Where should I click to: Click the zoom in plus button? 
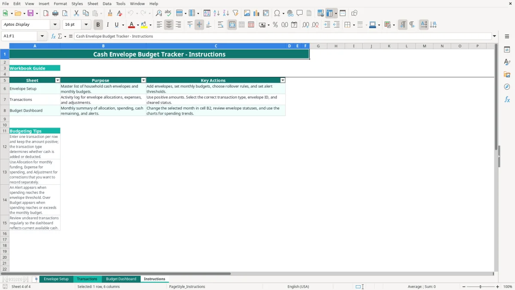498,287
